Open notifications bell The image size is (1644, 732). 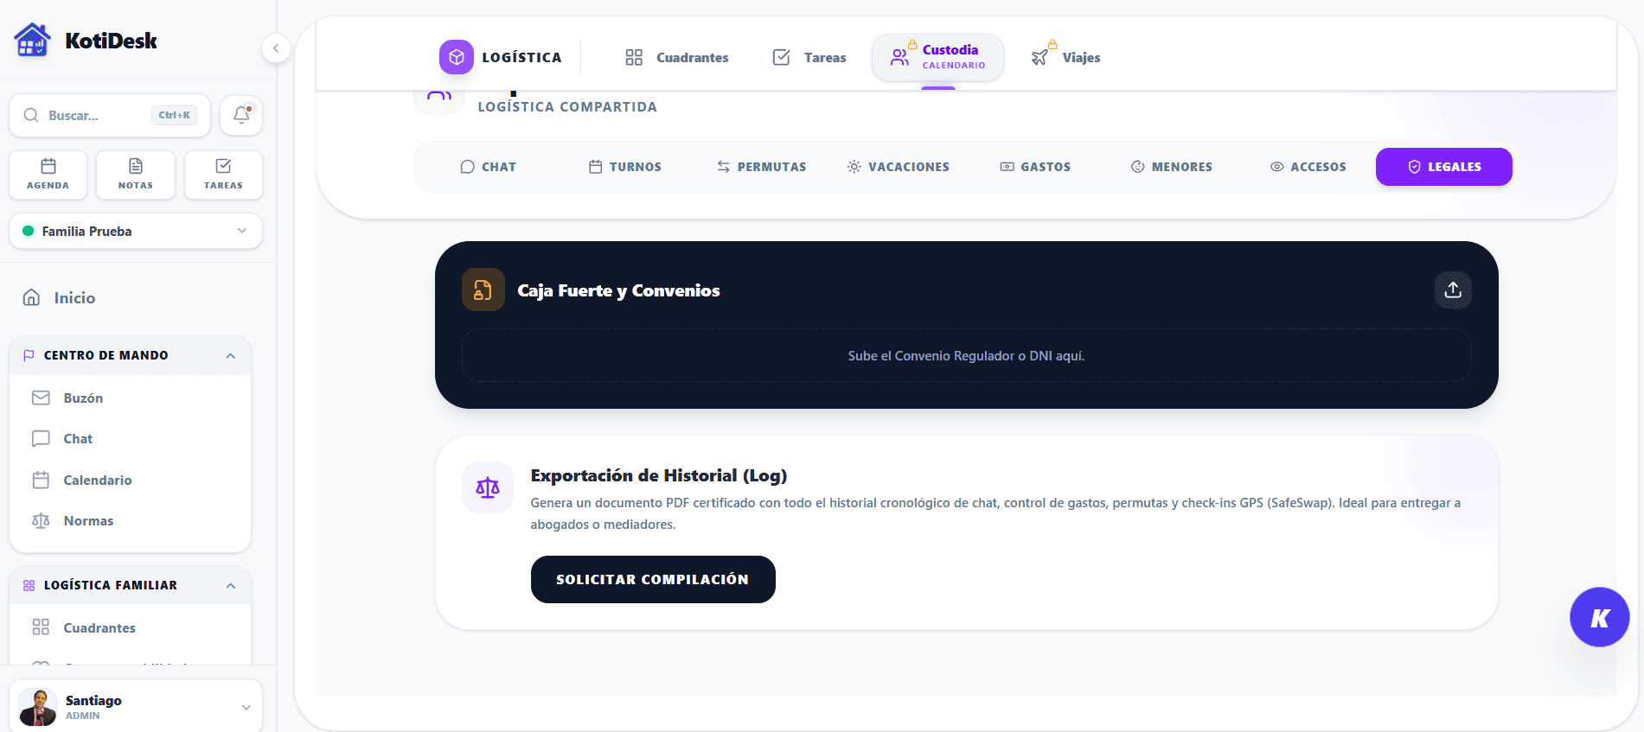[x=241, y=115]
